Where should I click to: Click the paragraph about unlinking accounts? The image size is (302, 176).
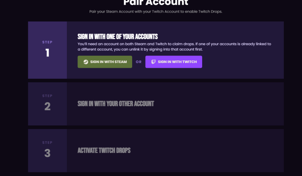coord(175,47)
